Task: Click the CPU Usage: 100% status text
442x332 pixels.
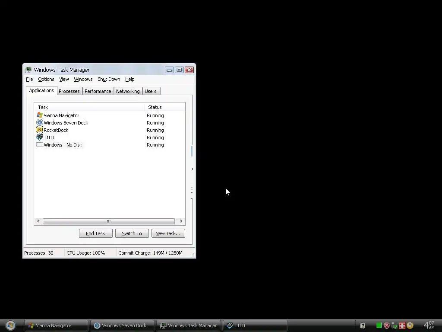Action: [86, 253]
